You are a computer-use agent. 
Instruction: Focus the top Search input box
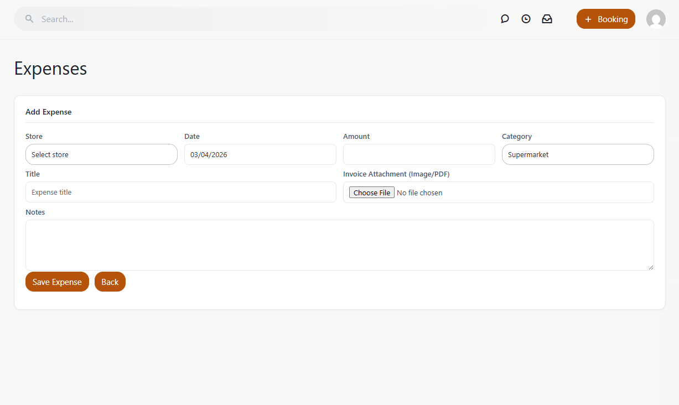pos(166,19)
